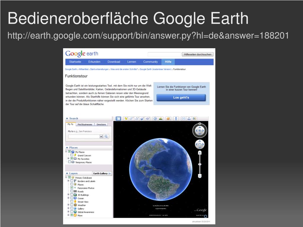
Task: Click the zoom out minus button
Action: [x=200, y=176]
